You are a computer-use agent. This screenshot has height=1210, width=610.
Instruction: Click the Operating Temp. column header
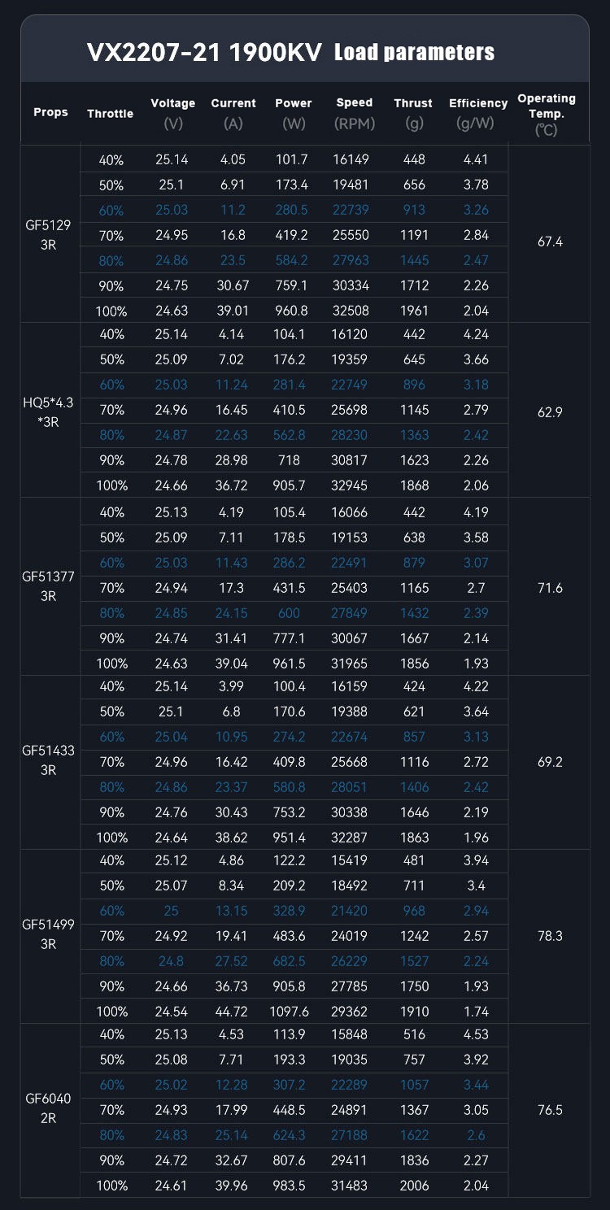547,113
